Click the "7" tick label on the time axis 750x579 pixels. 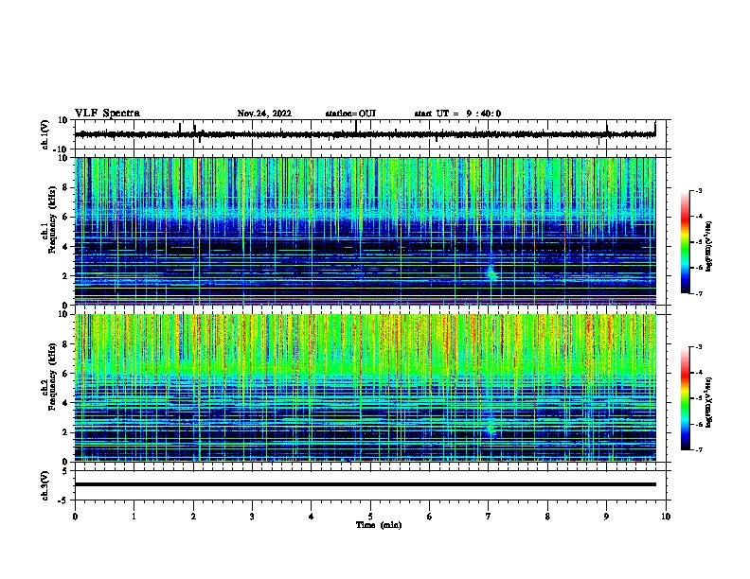(x=489, y=517)
